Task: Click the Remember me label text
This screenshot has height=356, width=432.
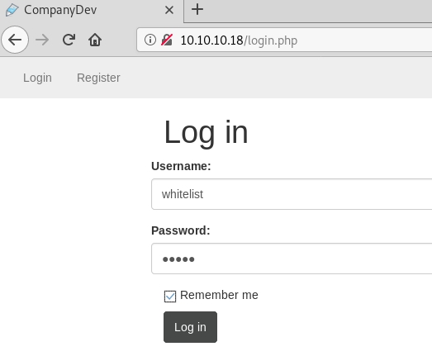Action: click(219, 295)
